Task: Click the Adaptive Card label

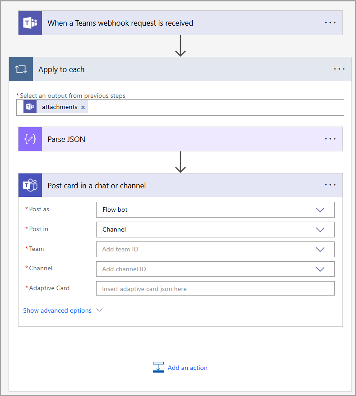Action: coord(49,288)
